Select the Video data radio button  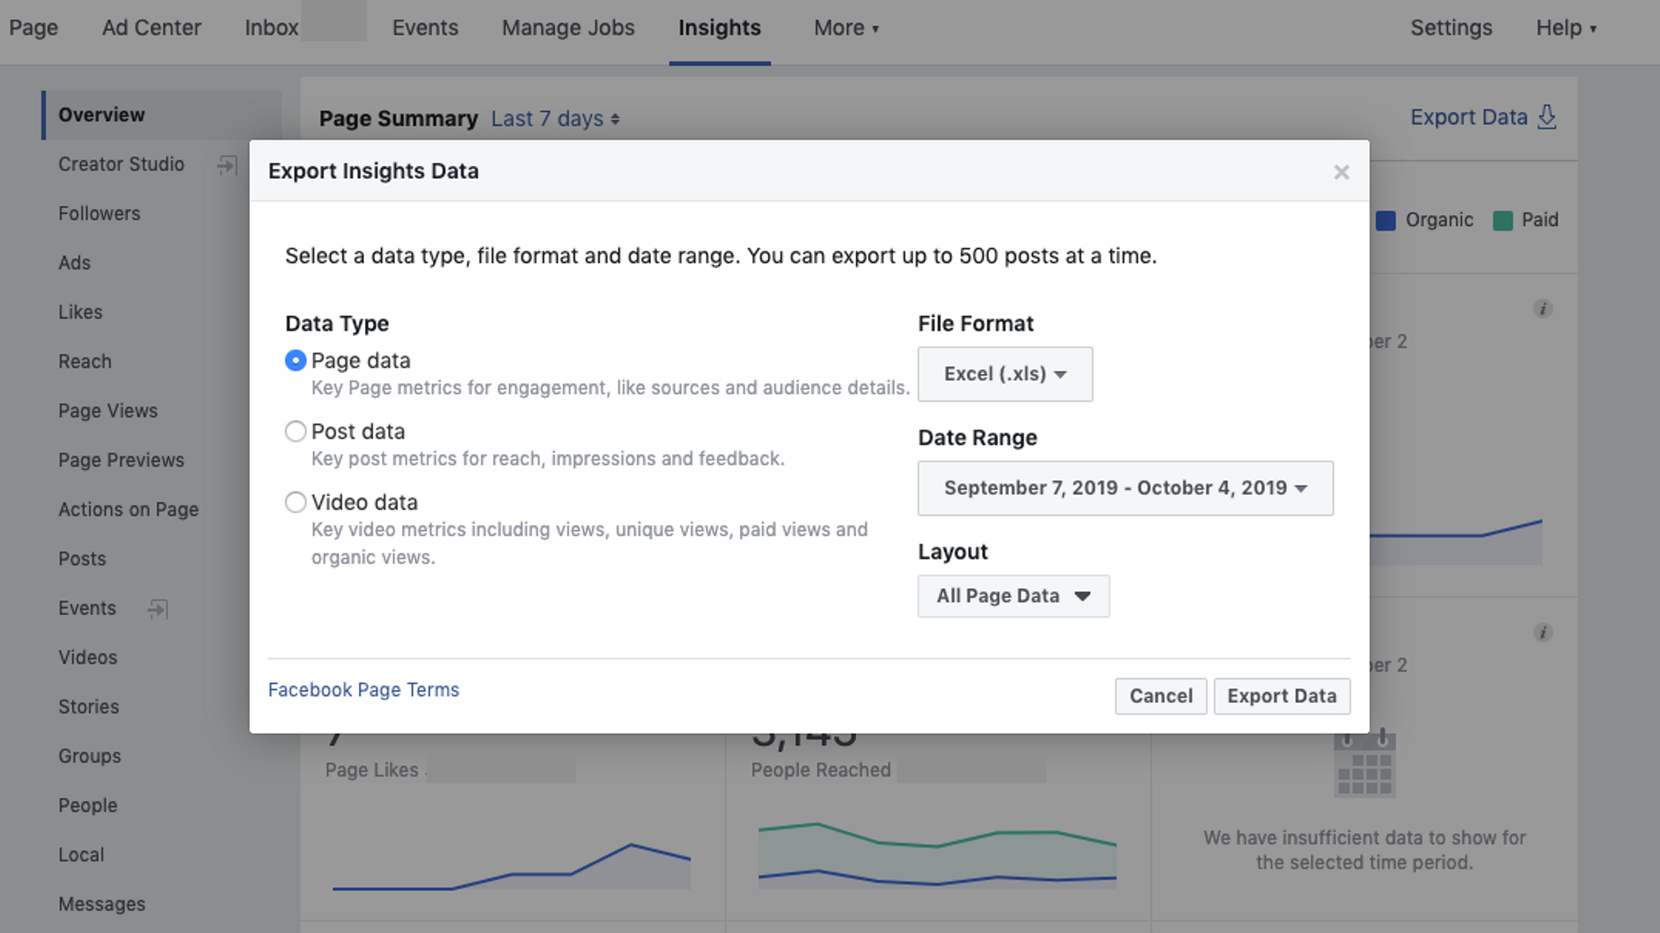tap(296, 502)
